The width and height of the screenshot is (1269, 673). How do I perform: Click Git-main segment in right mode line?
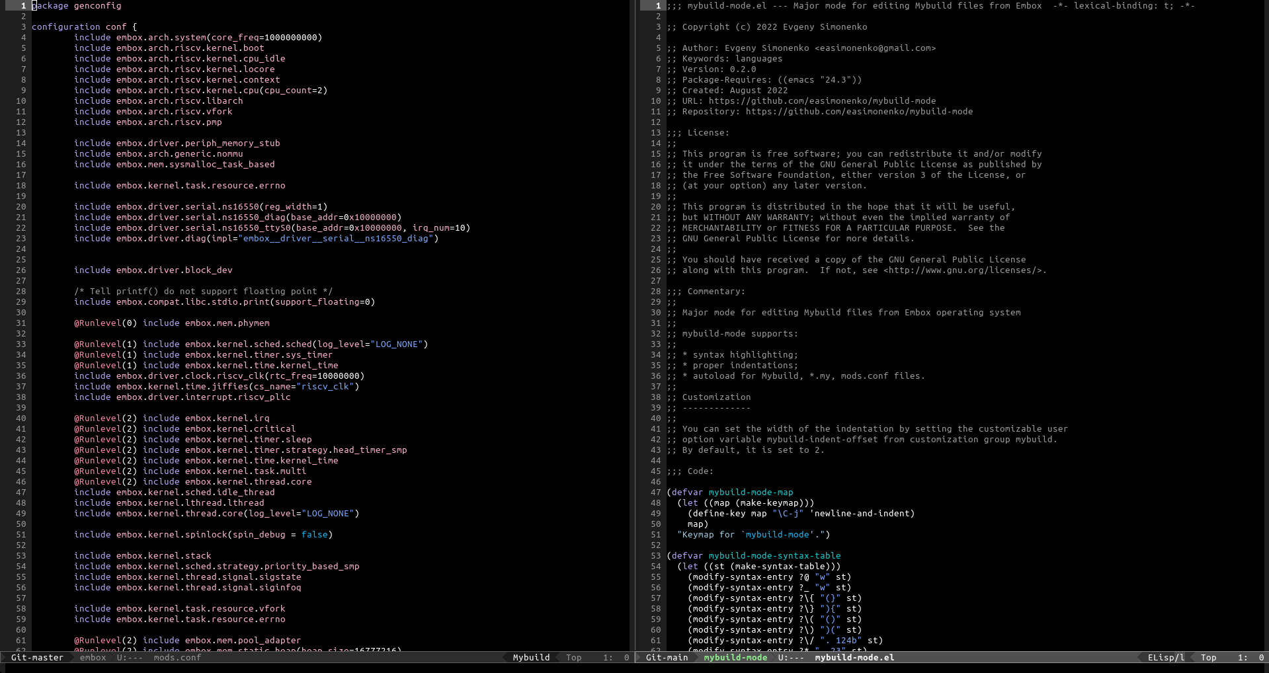click(667, 658)
